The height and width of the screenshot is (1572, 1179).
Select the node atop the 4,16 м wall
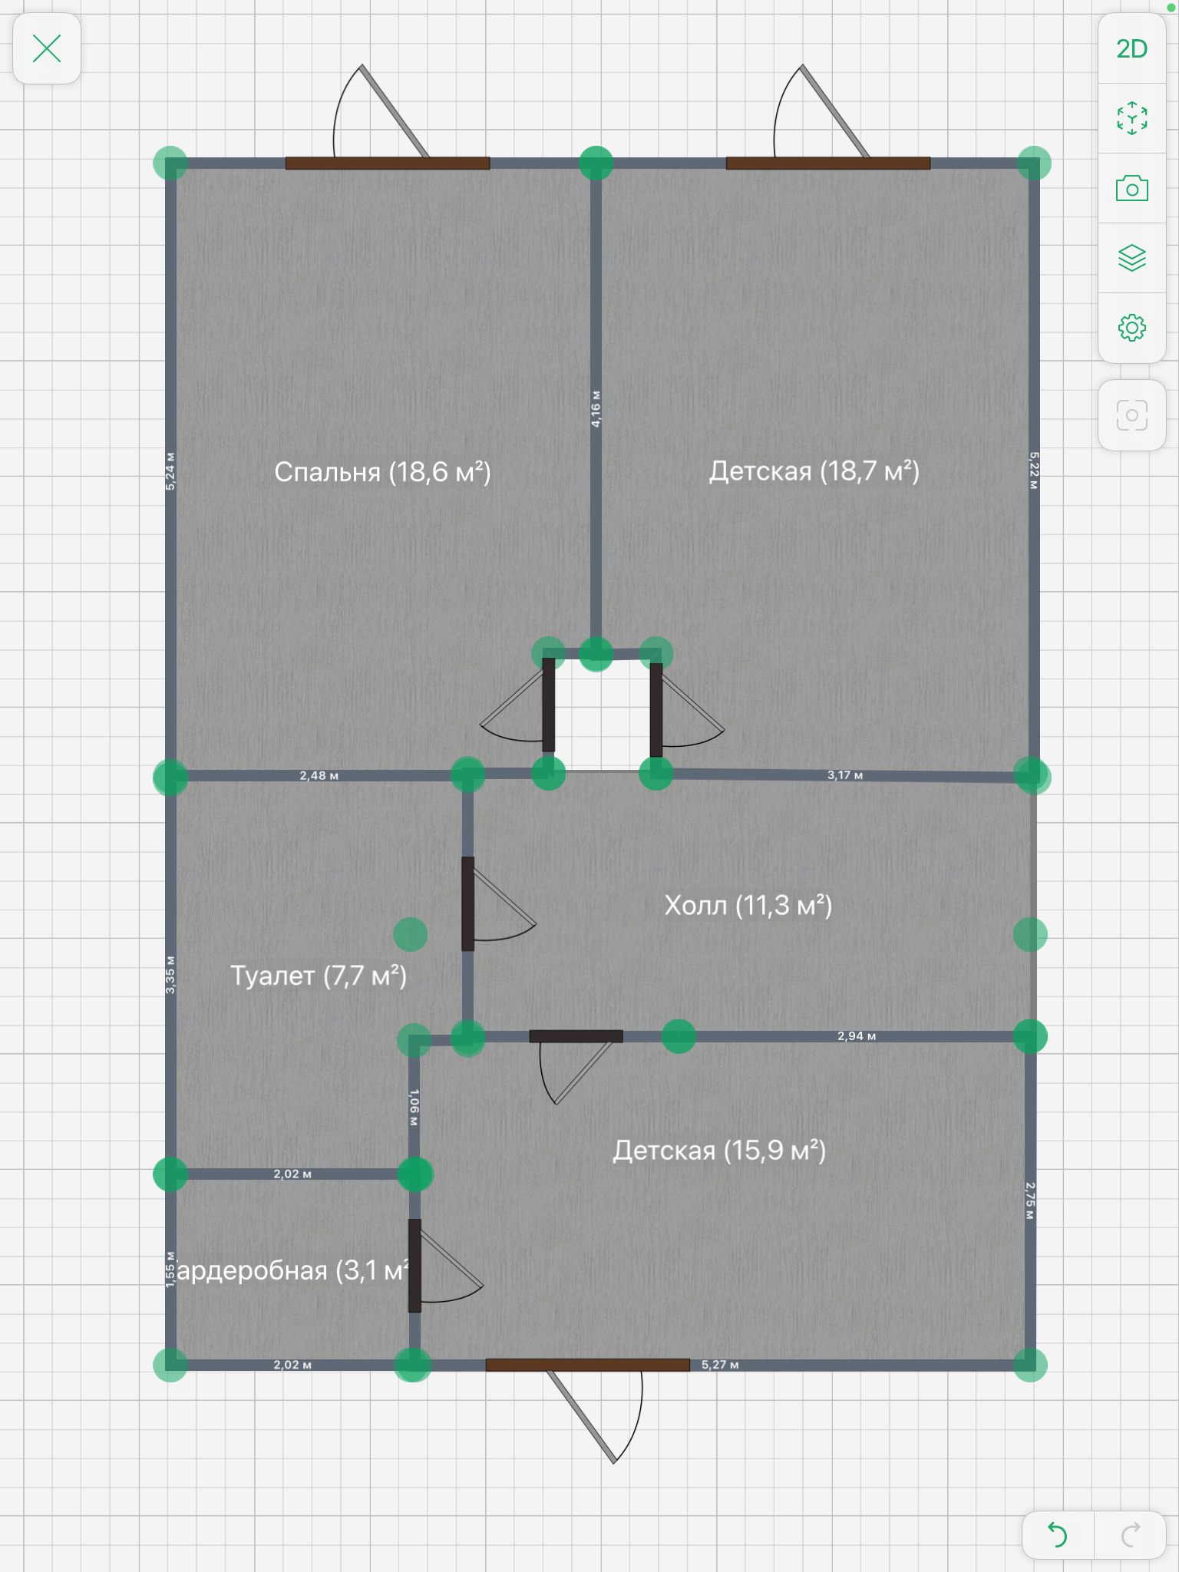(596, 163)
